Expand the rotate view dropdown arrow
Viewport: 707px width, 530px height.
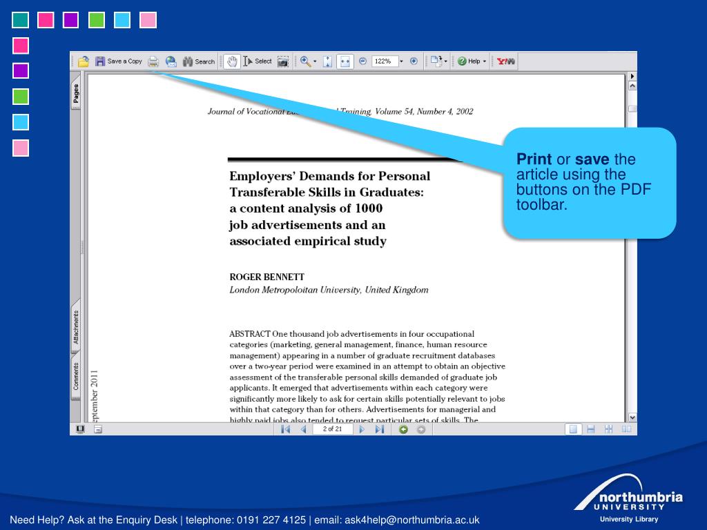tap(445, 61)
